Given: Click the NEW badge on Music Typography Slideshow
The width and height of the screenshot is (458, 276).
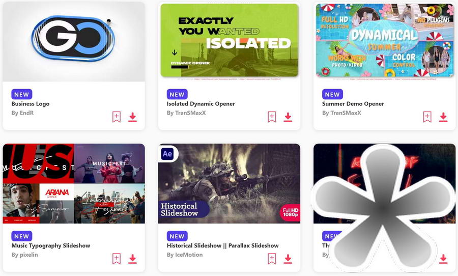Looking at the screenshot, I should (21, 236).
